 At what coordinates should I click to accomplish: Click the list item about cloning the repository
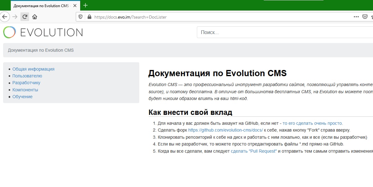point(262,137)
